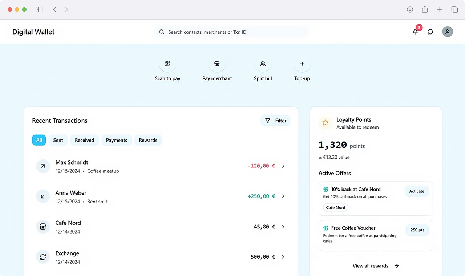Click the Cafe Nord tag chip in offers
This screenshot has height=276, width=465.
tap(336, 207)
